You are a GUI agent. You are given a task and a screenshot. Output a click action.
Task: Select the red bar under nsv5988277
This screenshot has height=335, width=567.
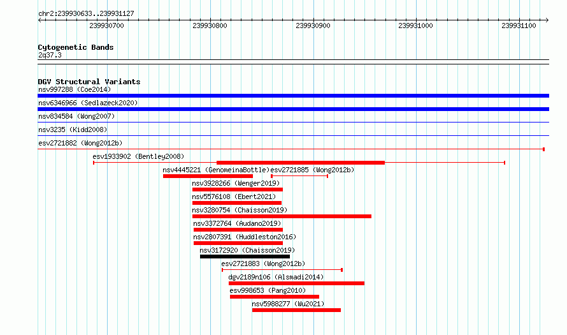click(296, 310)
